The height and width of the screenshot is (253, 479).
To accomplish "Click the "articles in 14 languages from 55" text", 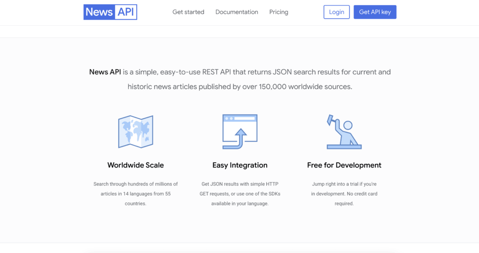I will [136, 194].
